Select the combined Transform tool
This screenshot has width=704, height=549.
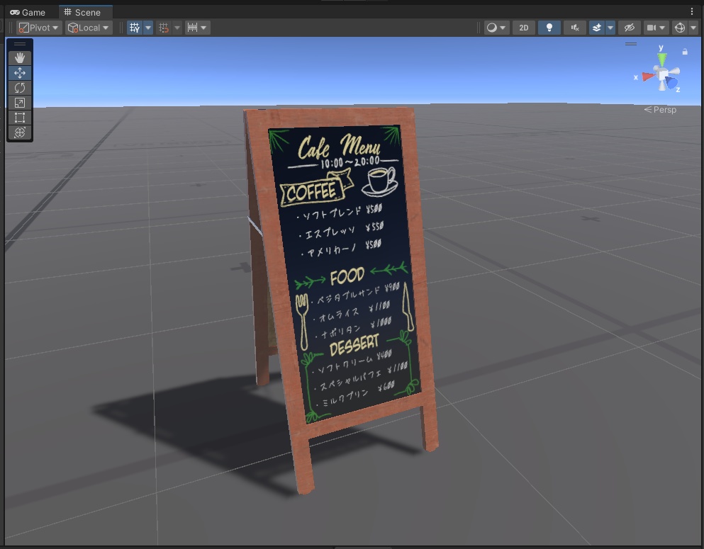coord(19,132)
